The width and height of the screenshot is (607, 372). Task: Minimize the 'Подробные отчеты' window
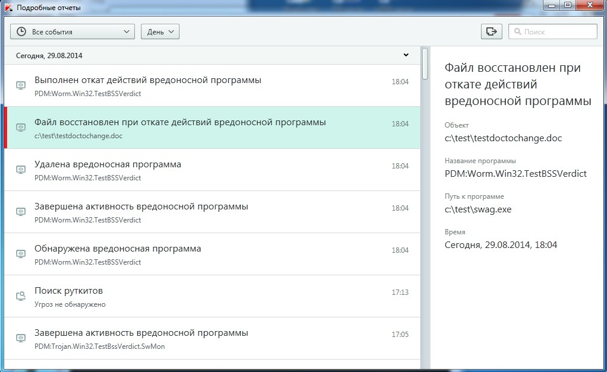[552, 5]
